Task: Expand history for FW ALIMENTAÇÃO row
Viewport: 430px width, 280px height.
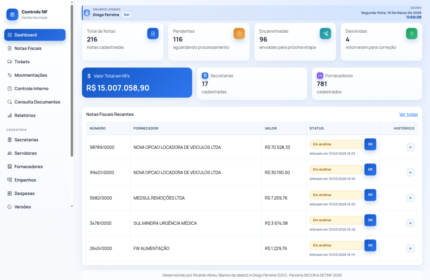Action: pos(410,248)
